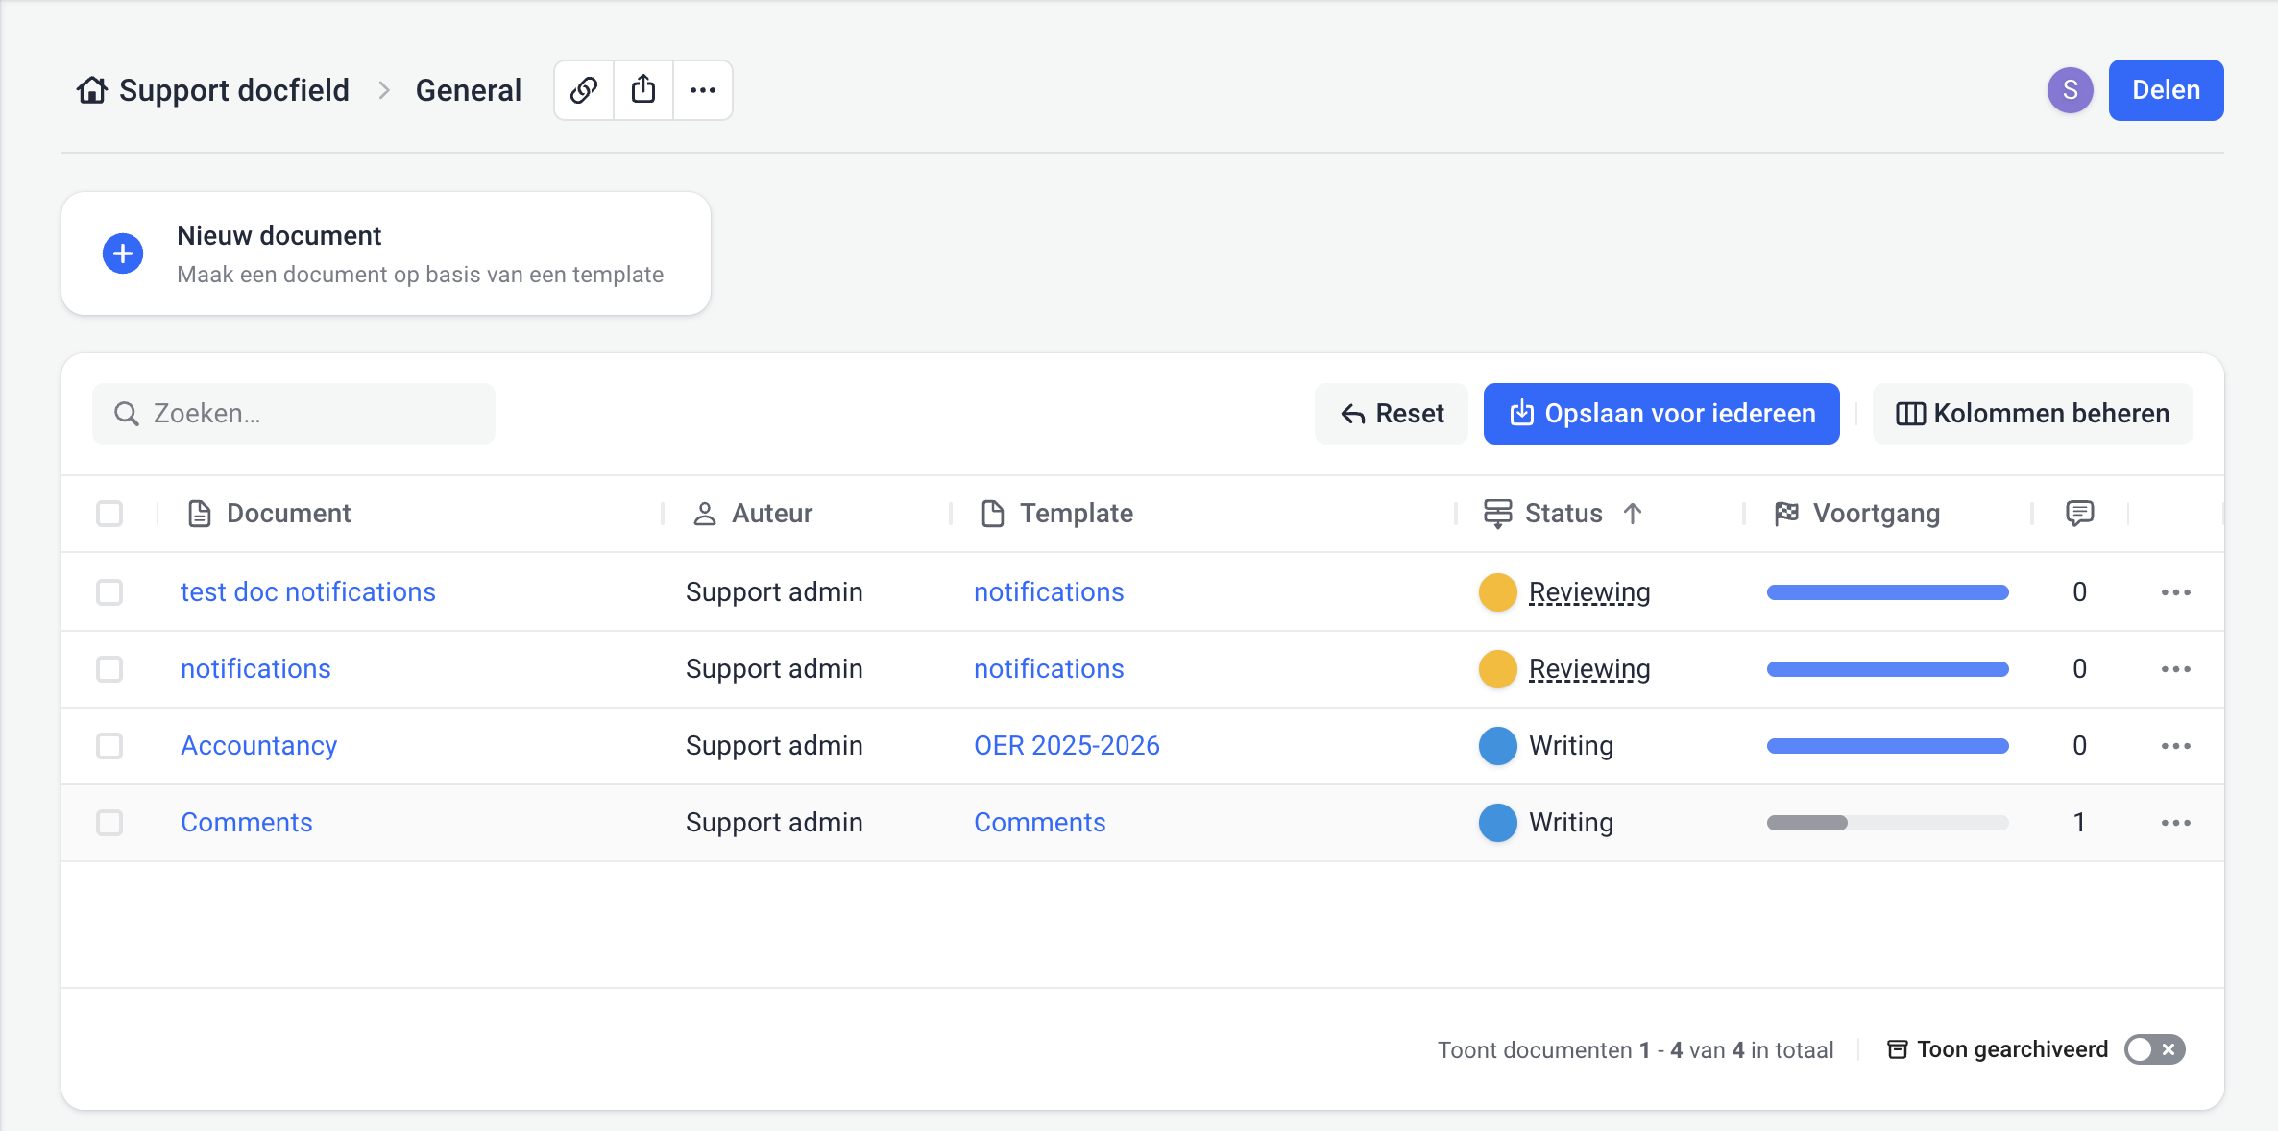Click the home icon in breadcrumb
The width and height of the screenshot is (2278, 1131).
pos(92,90)
